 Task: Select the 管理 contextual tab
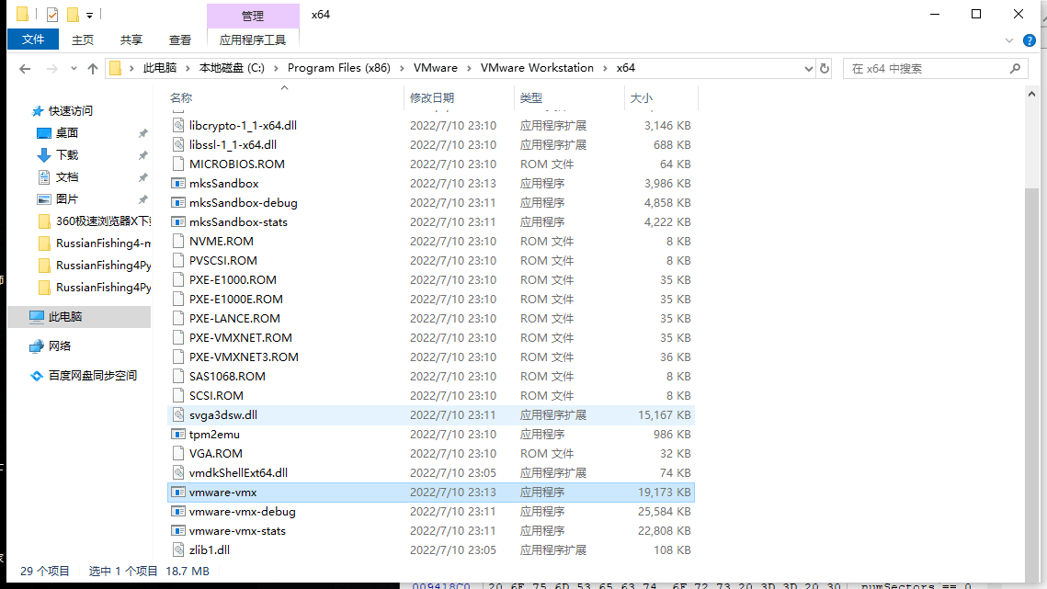coord(253,16)
